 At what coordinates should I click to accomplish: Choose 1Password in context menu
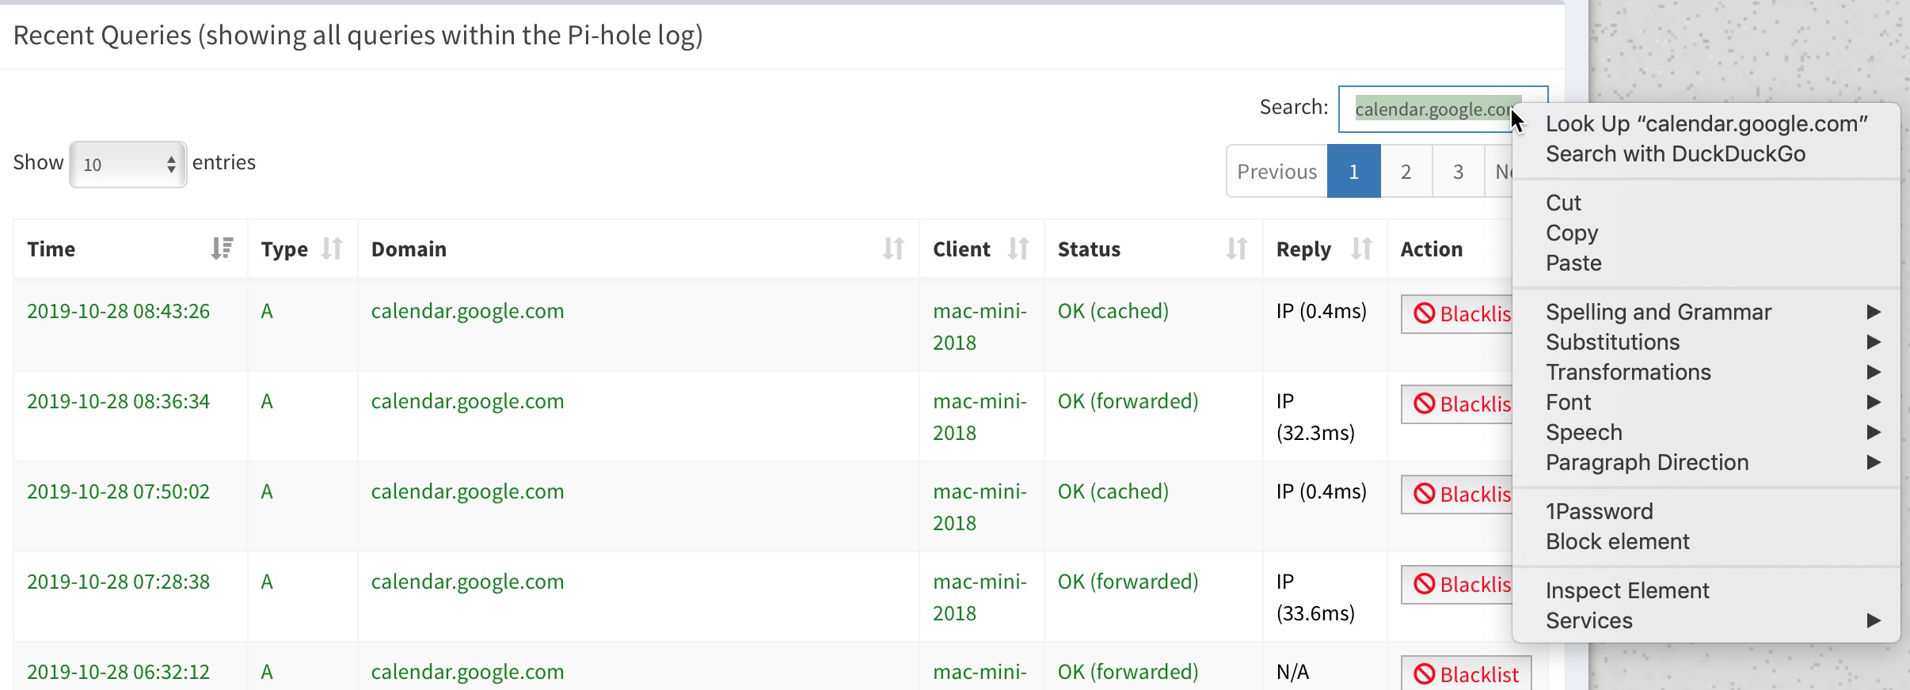pyautogui.click(x=1706, y=511)
